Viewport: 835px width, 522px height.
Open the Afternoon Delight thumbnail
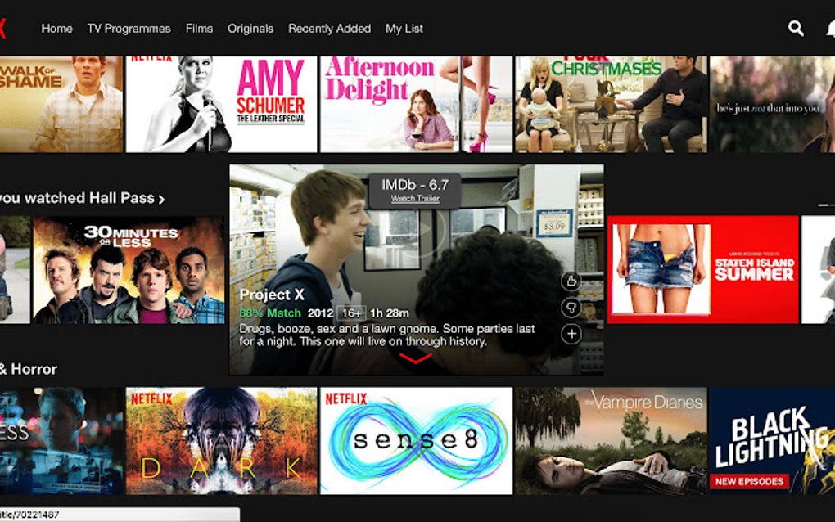pos(416,104)
